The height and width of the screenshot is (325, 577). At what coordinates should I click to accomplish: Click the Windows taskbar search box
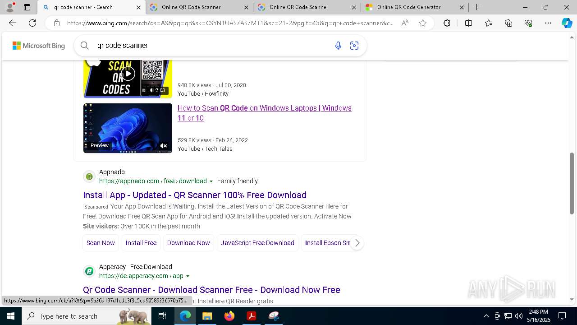click(x=86, y=316)
